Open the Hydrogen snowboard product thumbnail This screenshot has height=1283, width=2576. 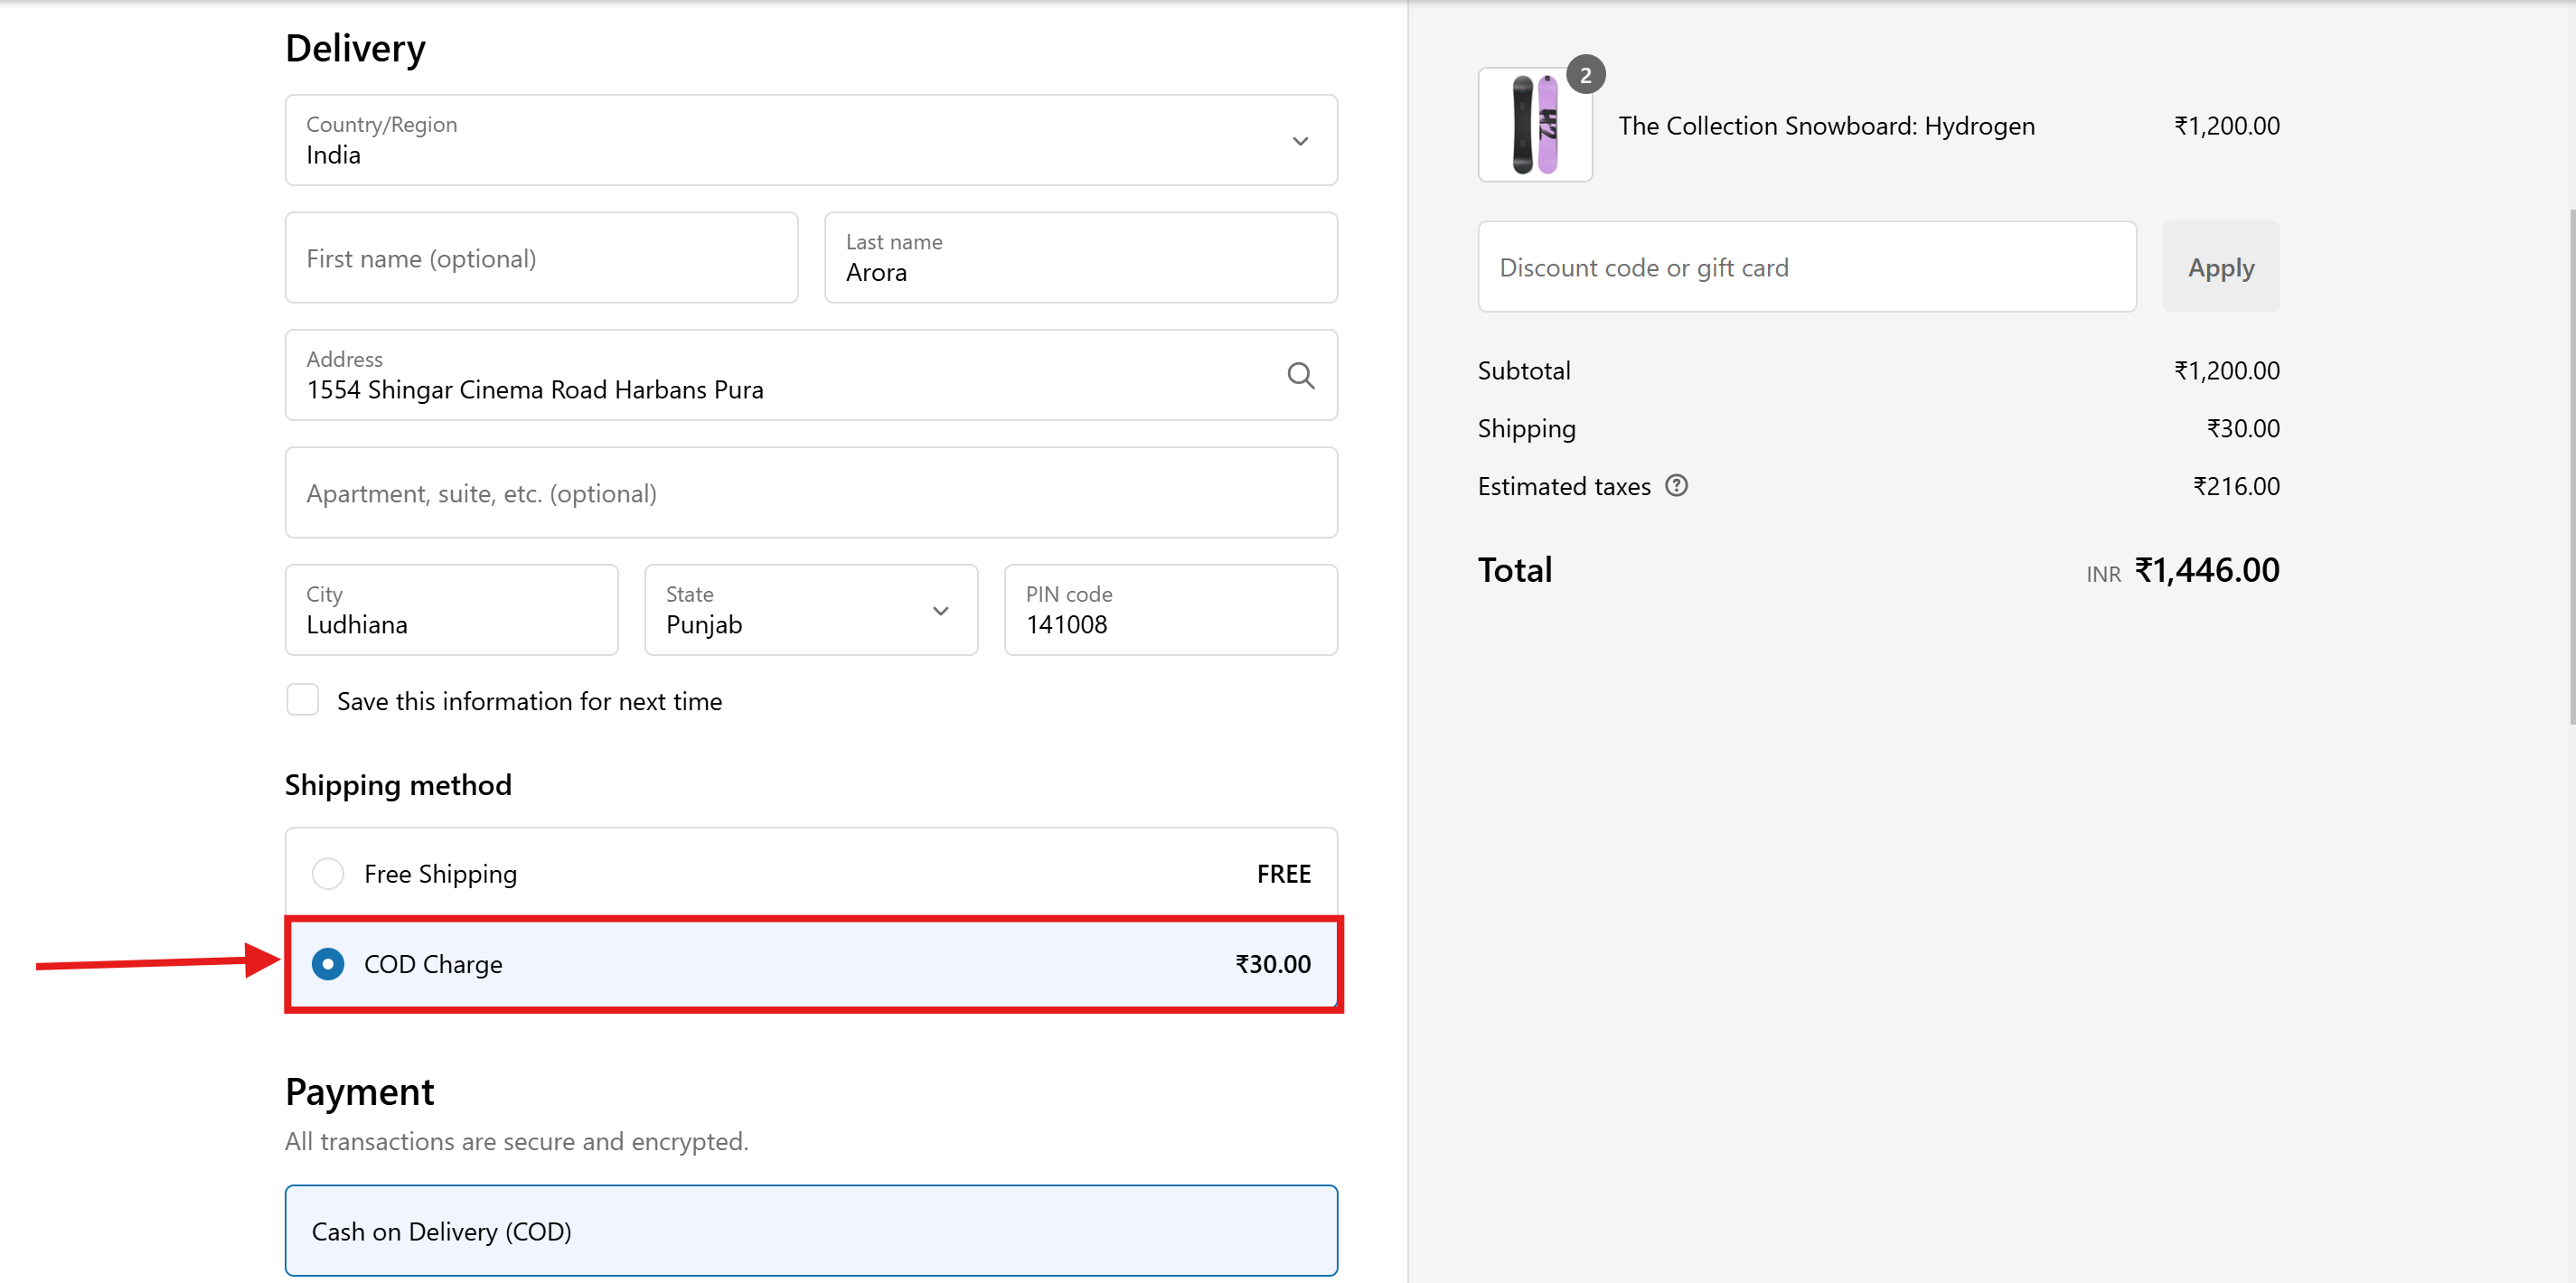1534,126
